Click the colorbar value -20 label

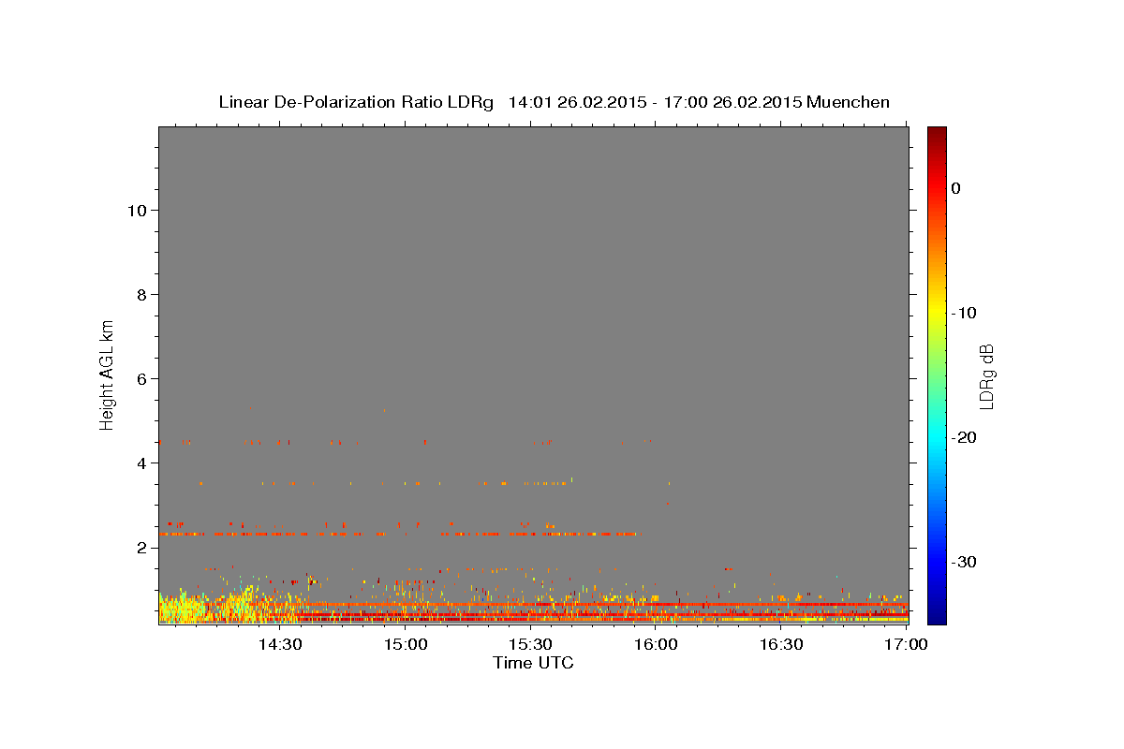pyautogui.click(x=965, y=437)
